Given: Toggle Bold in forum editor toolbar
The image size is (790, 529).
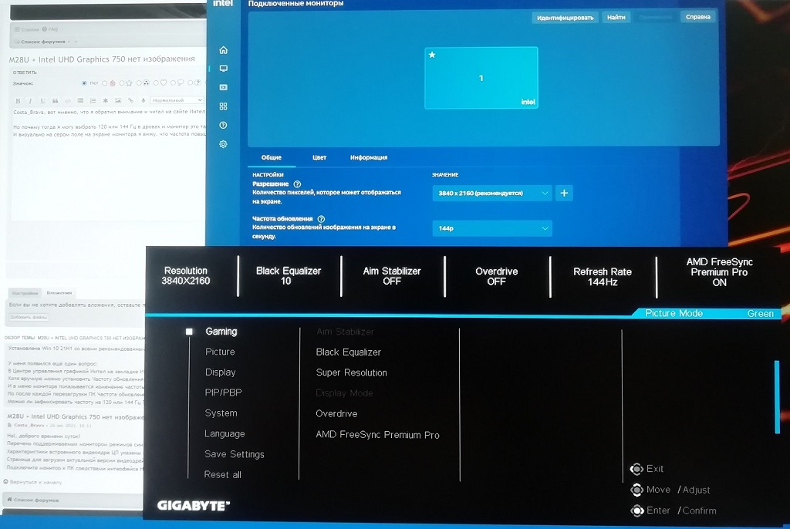Looking at the screenshot, I should pos(19,100).
